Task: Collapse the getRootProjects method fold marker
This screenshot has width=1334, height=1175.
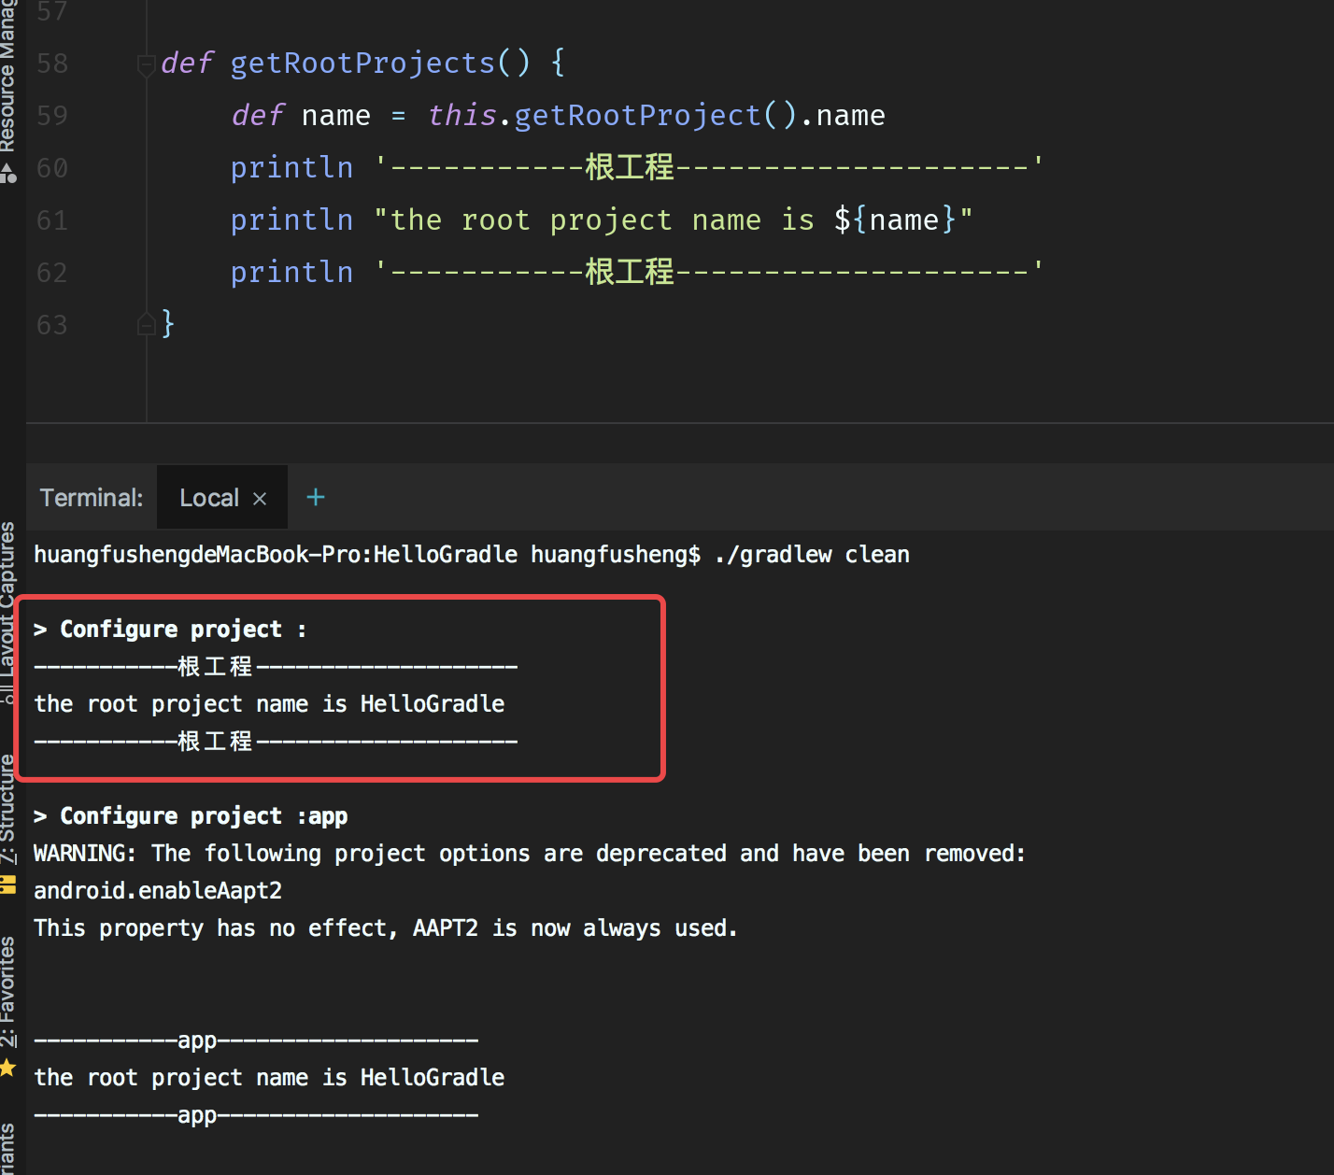Action: coord(146,64)
